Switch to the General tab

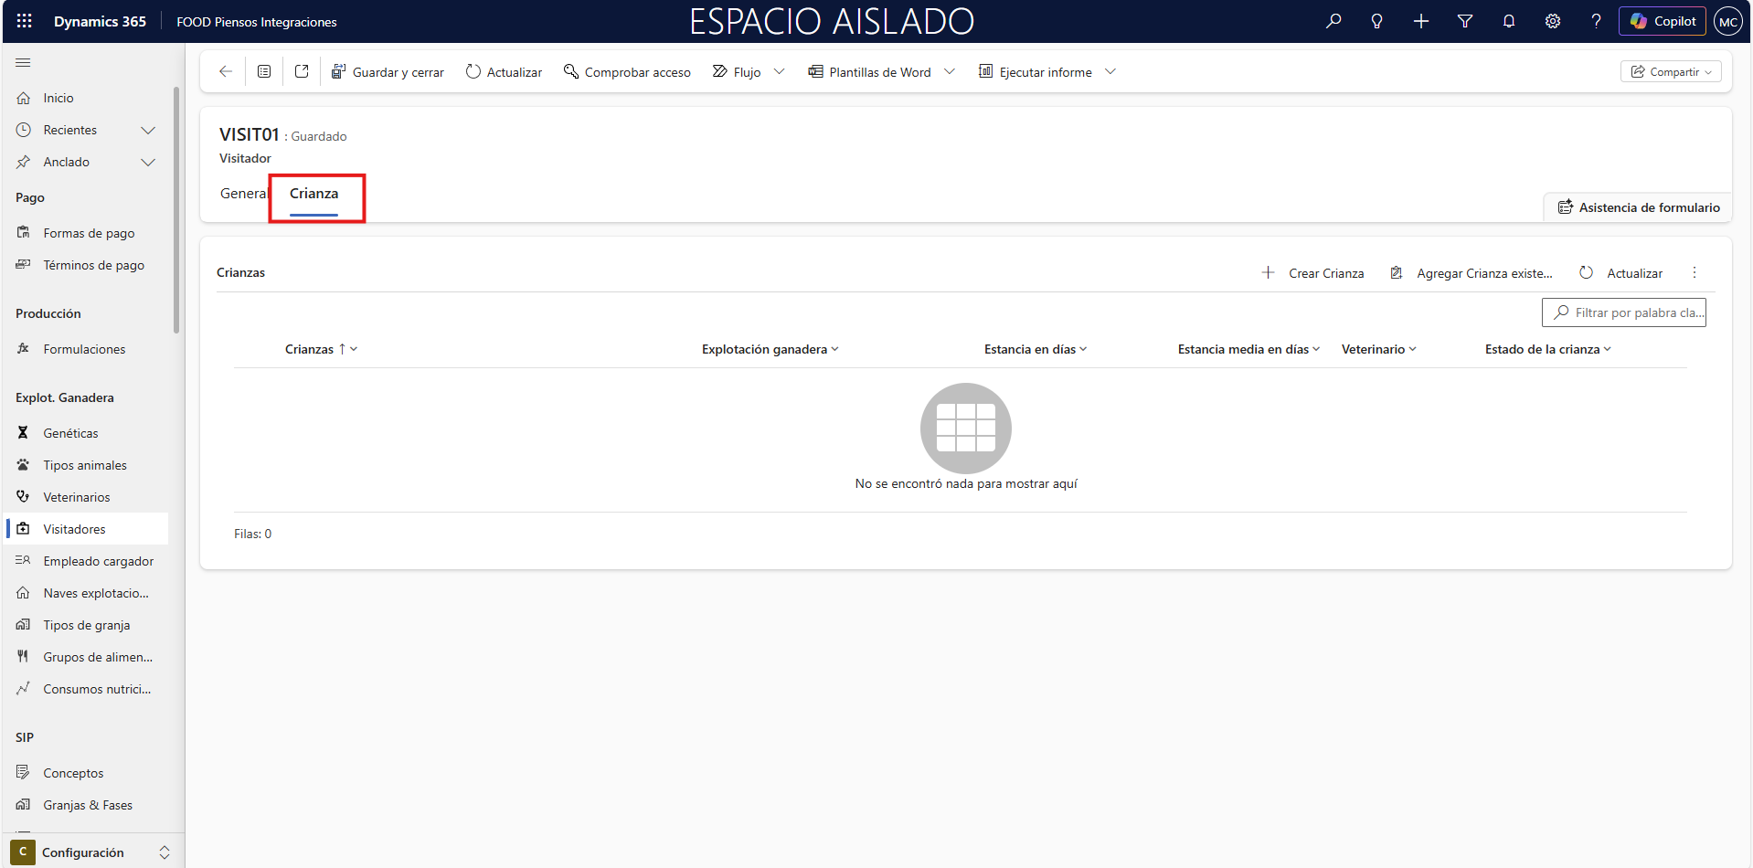pyautogui.click(x=243, y=194)
